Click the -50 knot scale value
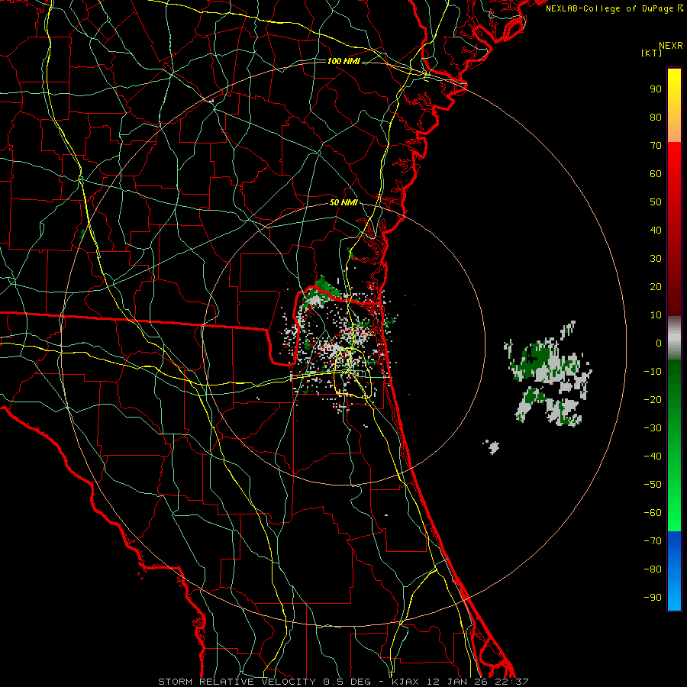Screen dimensions: 687x687 (x=653, y=485)
